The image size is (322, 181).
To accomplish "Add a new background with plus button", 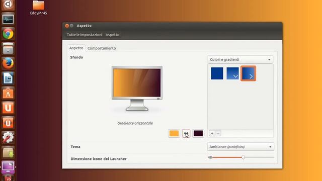I will click(x=212, y=133).
